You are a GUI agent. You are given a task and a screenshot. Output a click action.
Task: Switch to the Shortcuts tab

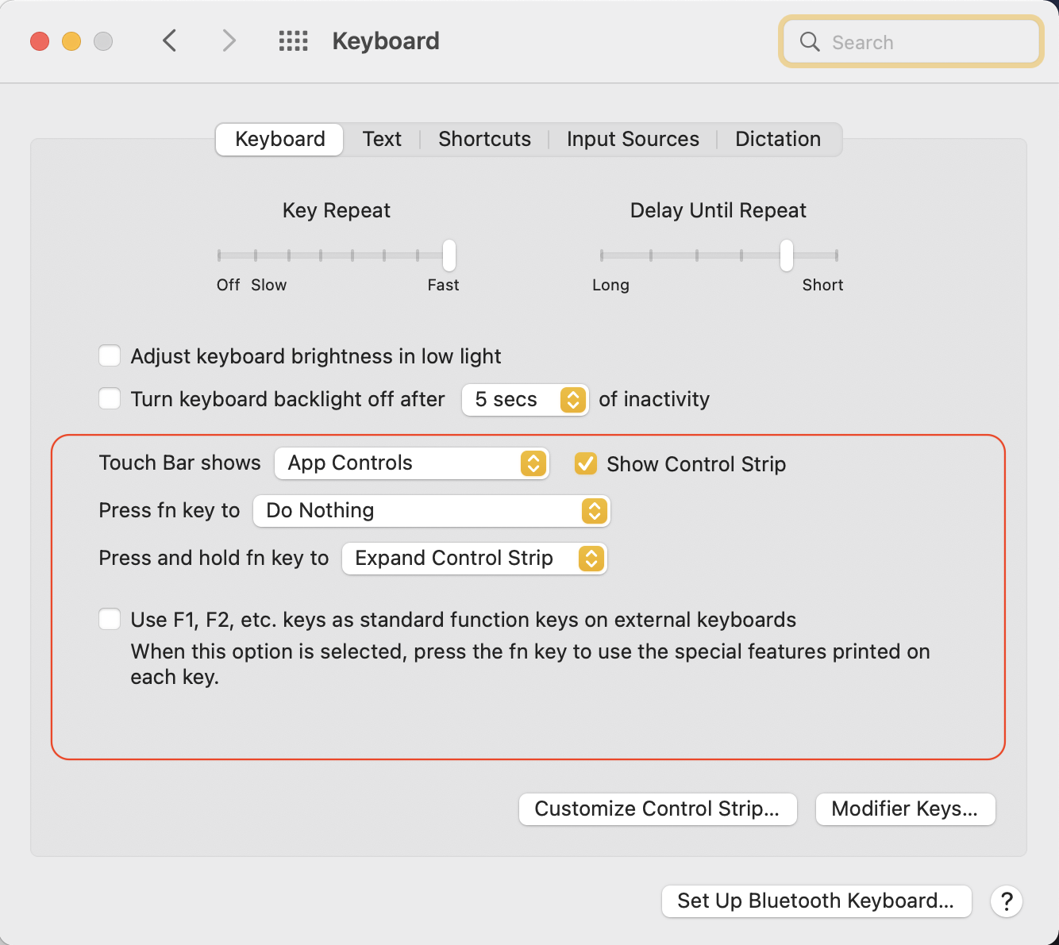484,140
